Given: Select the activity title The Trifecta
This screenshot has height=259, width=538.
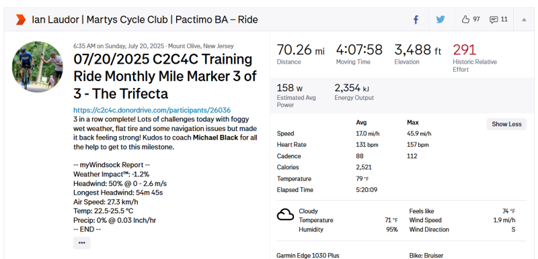Looking at the screenshot, I should pos(165,76).
